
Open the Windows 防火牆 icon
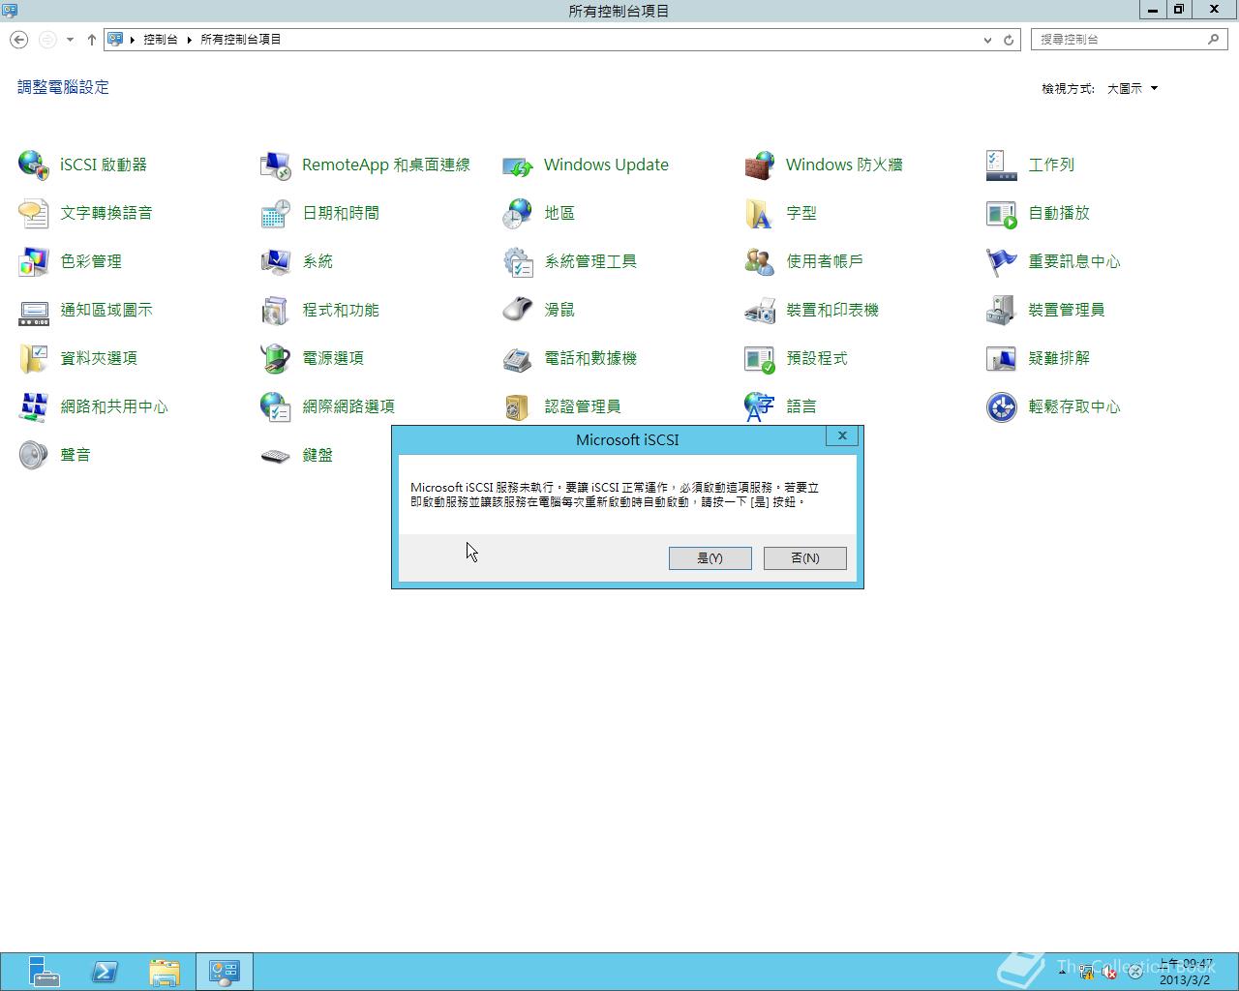(760, 165)
